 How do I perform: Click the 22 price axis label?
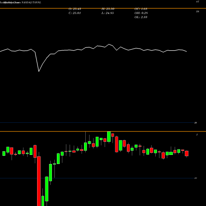click(x=196, y=178)
